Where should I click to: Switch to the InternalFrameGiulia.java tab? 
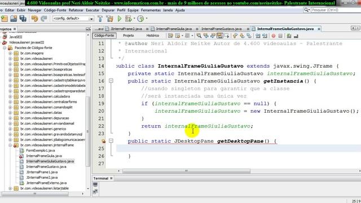[x=174, y=29]
